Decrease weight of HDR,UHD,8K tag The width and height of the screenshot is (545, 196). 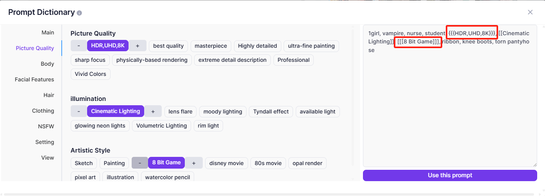point(79,46)
